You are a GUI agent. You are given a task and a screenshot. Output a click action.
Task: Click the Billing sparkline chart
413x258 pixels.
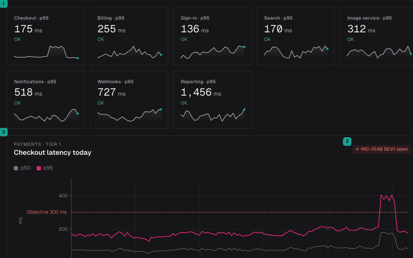pyautogui.click(x=129, y=52)
